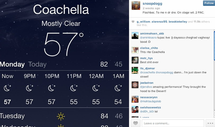Click amirmohsen_akb's avatar

135,36
